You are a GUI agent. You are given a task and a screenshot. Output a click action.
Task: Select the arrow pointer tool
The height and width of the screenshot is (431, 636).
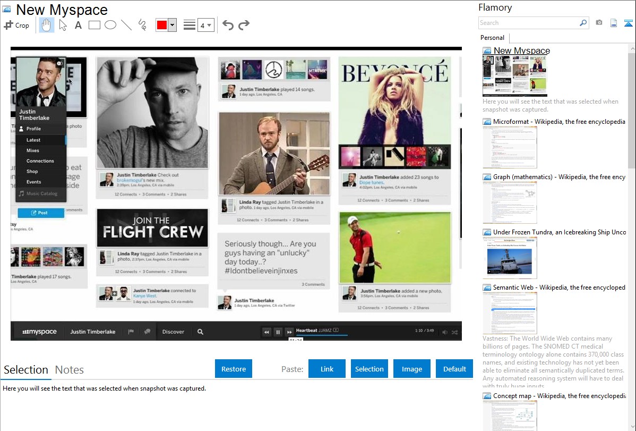[x=63, y=25]
